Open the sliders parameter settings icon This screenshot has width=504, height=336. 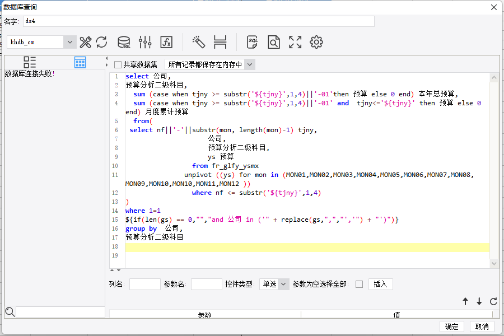pyautogui.click(x=145, y=42)
